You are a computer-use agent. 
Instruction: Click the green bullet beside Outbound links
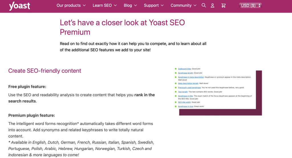tap(176, 69)
